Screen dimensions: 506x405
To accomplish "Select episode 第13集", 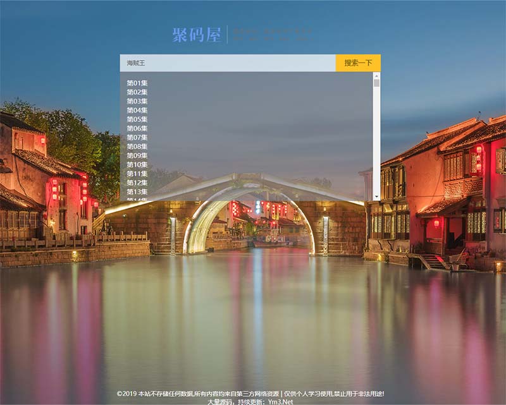I will [137, 191].
